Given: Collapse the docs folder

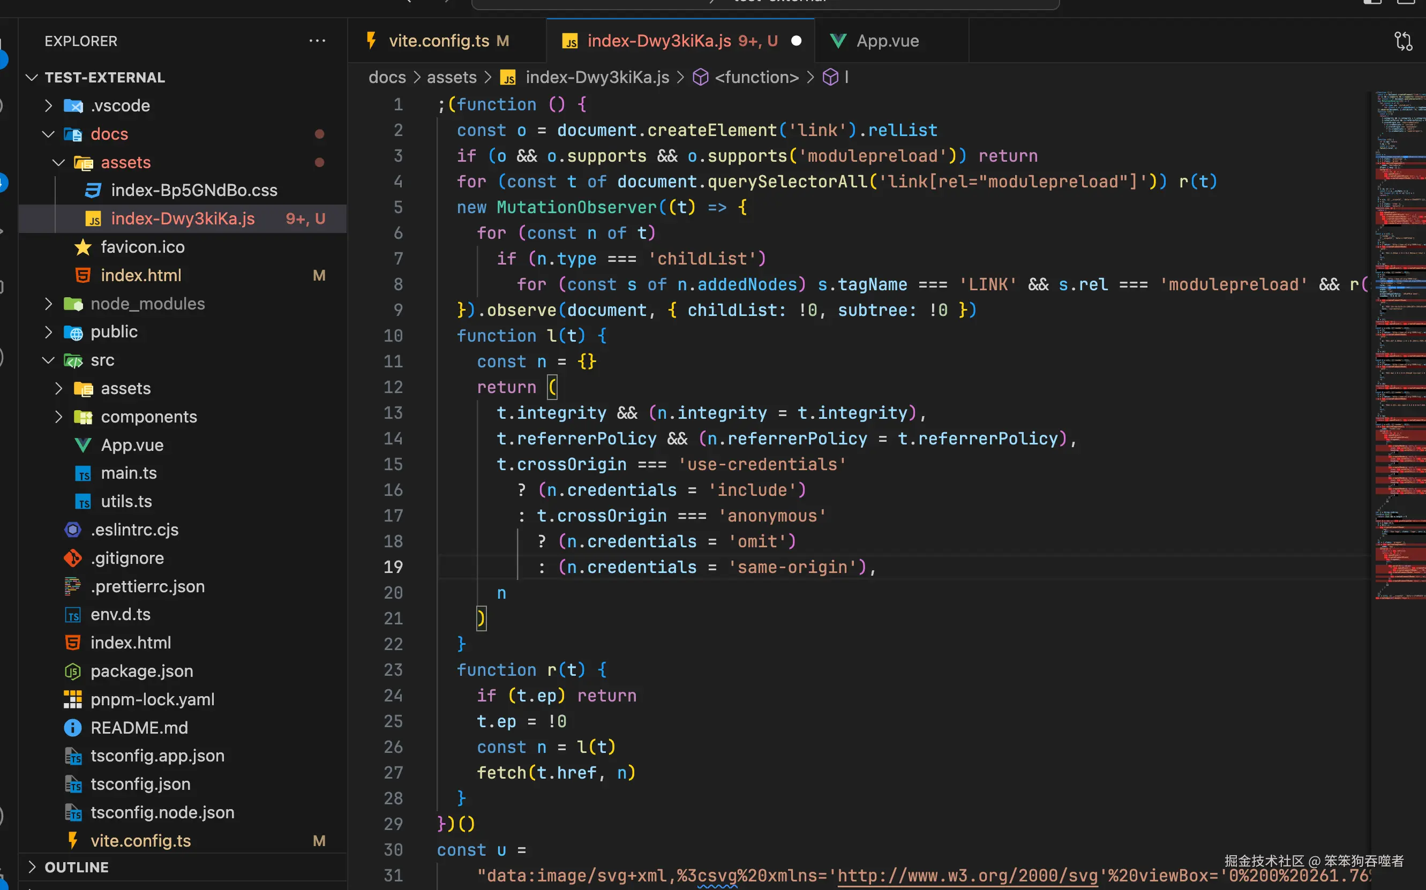Looking at the screenshot, I should (x=109, y=134).
